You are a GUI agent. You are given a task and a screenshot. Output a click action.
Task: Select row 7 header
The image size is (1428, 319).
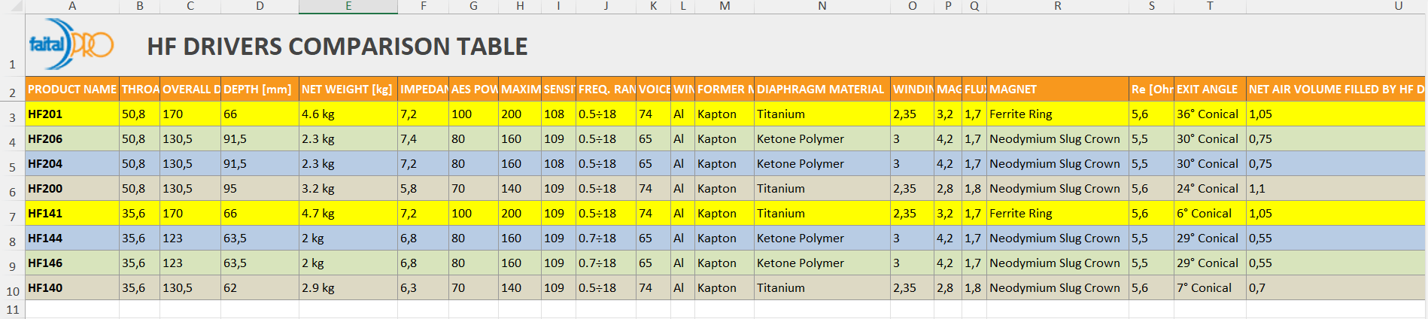12,214
